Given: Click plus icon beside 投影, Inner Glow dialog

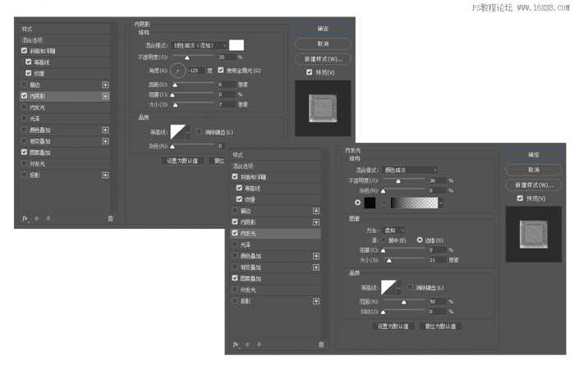Looking at the screenshot, I should (316, 301).
